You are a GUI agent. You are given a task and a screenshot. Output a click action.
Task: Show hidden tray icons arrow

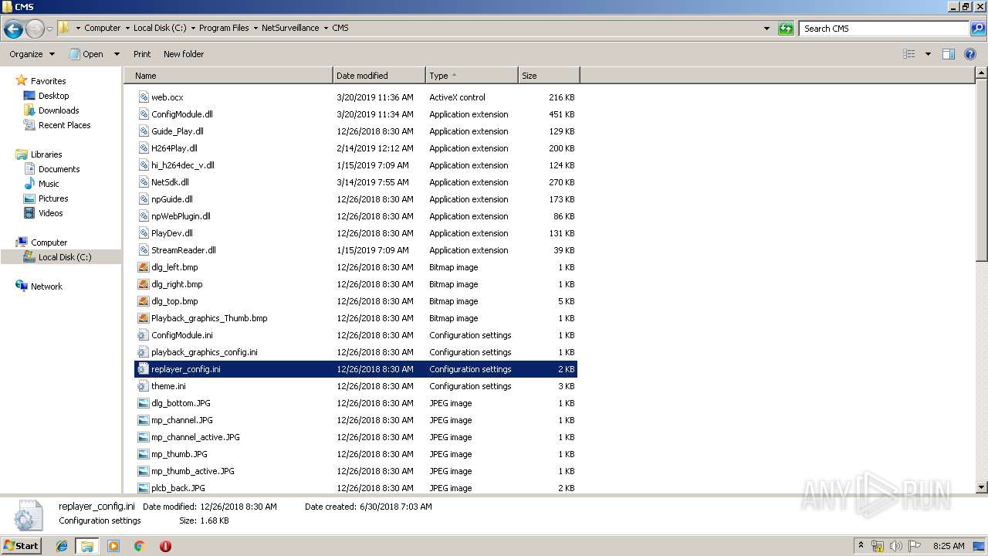click(861, 545)
